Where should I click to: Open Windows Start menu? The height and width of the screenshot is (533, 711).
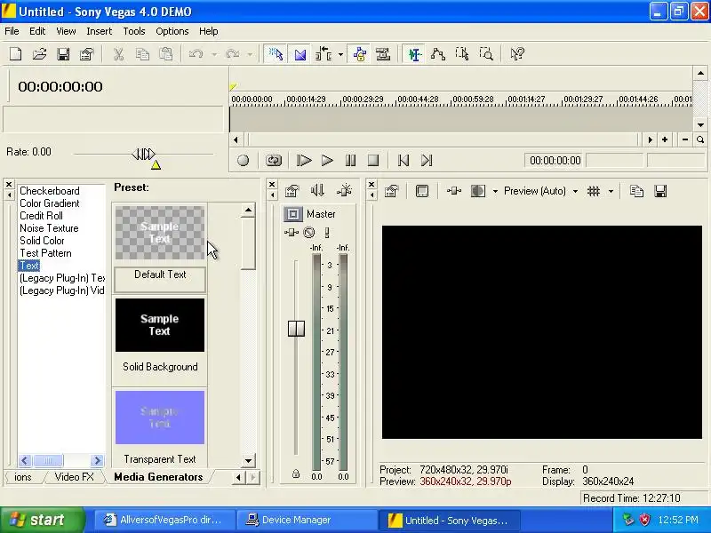[x=42, y=520]
